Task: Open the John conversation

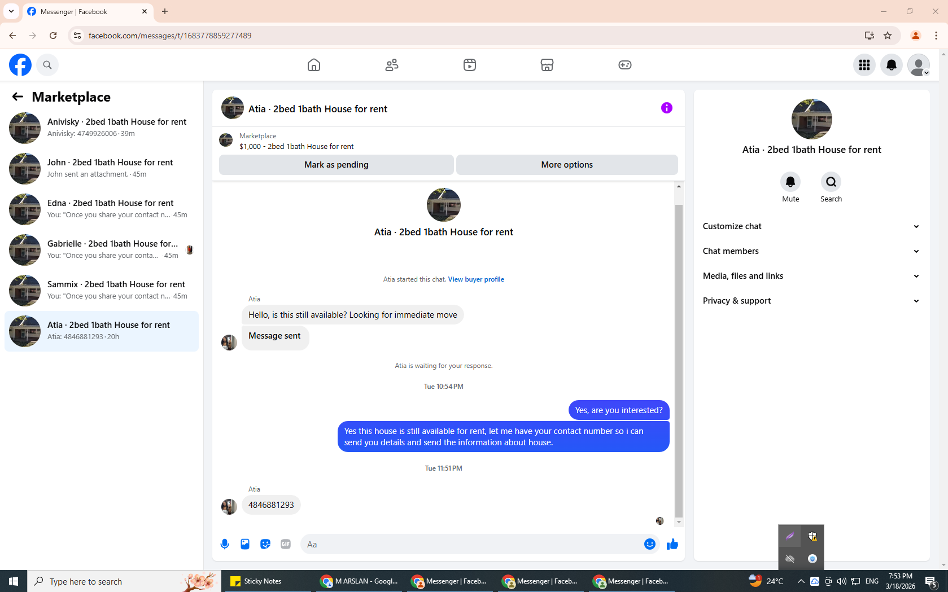Action: click(102, 169)
